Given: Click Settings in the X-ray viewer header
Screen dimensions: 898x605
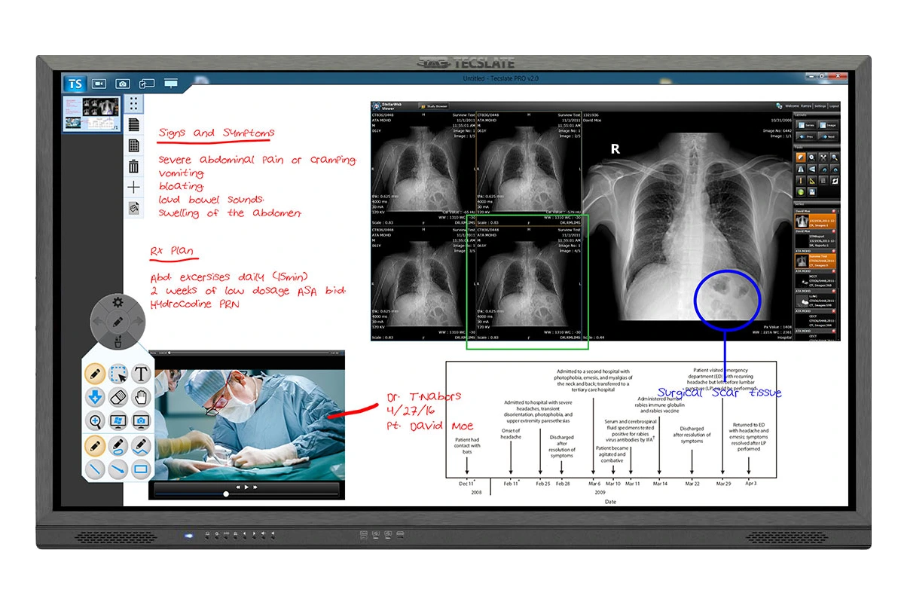Looking at the screenshot, I should [820, 106].
